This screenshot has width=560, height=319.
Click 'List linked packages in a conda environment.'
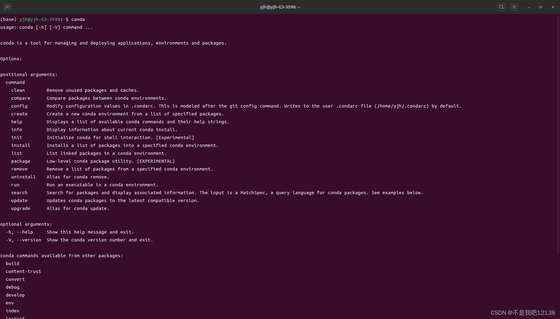pyautogui.click(x=106, y=153)
